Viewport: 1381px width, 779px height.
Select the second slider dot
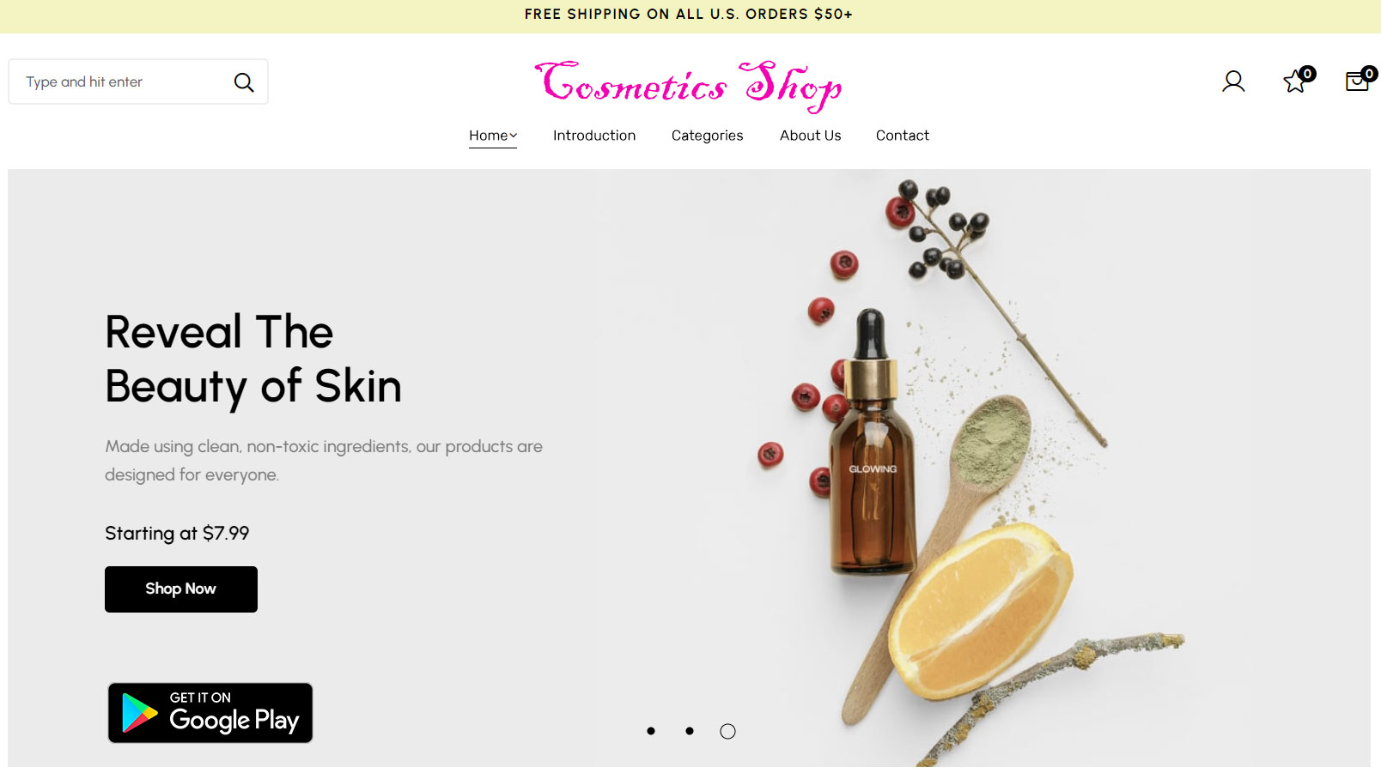pos(690,731)
